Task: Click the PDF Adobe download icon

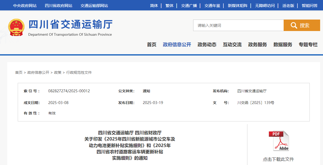Action: tap(279, 141)
